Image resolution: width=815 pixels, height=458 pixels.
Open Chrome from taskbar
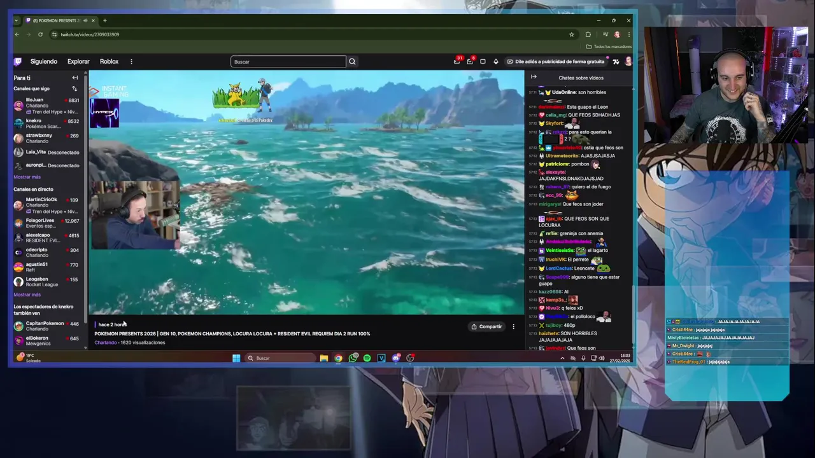338,358
